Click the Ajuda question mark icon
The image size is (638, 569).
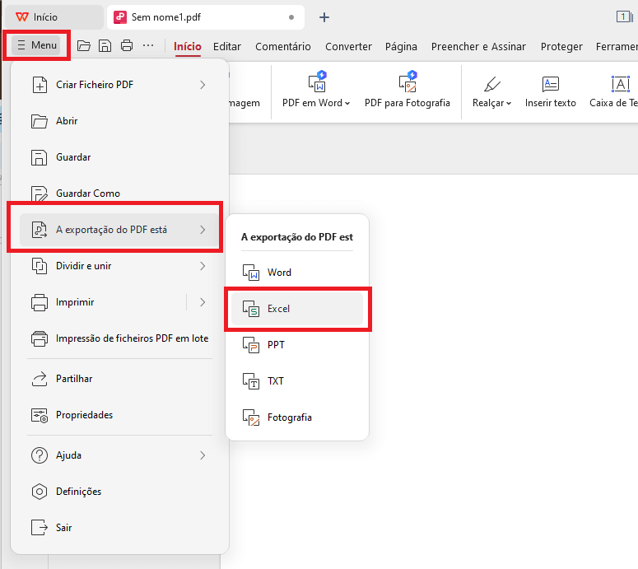pos(40,455)
